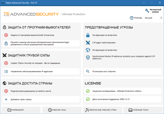Click first 'Эта функция не включена' beside padlock
This screenshot has height=114, width=164.
pos(104,35)
